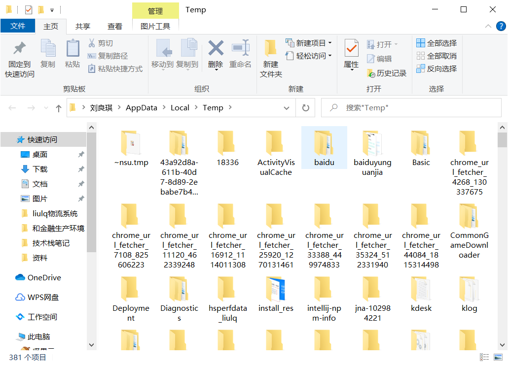Click the properties icon in quick access toolbar

[29, 10]
